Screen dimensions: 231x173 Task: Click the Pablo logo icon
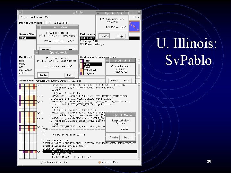(x=134, y=27)
